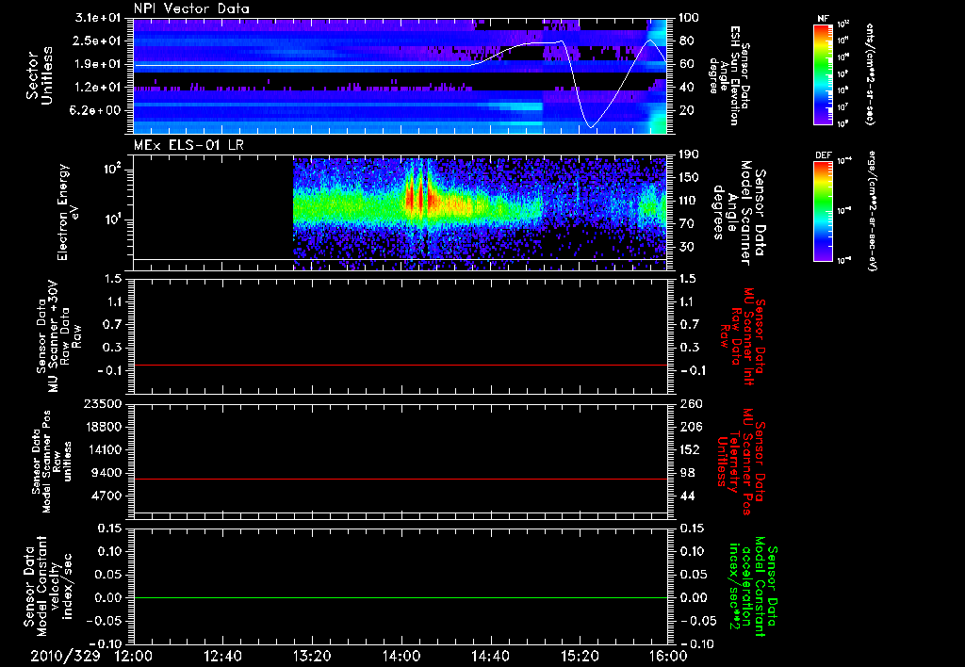Click the 3.1e+01 sector tick label

point(98,17)
